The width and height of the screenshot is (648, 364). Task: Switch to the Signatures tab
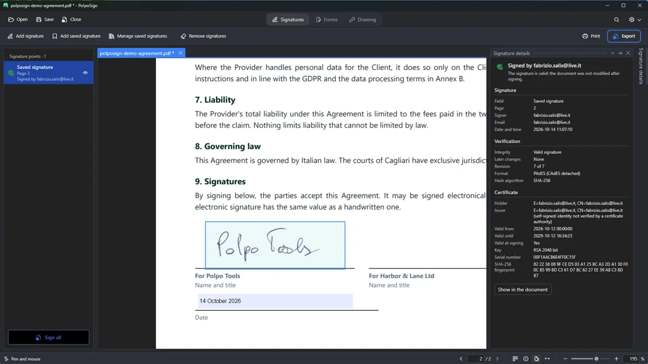coord(288,19)
